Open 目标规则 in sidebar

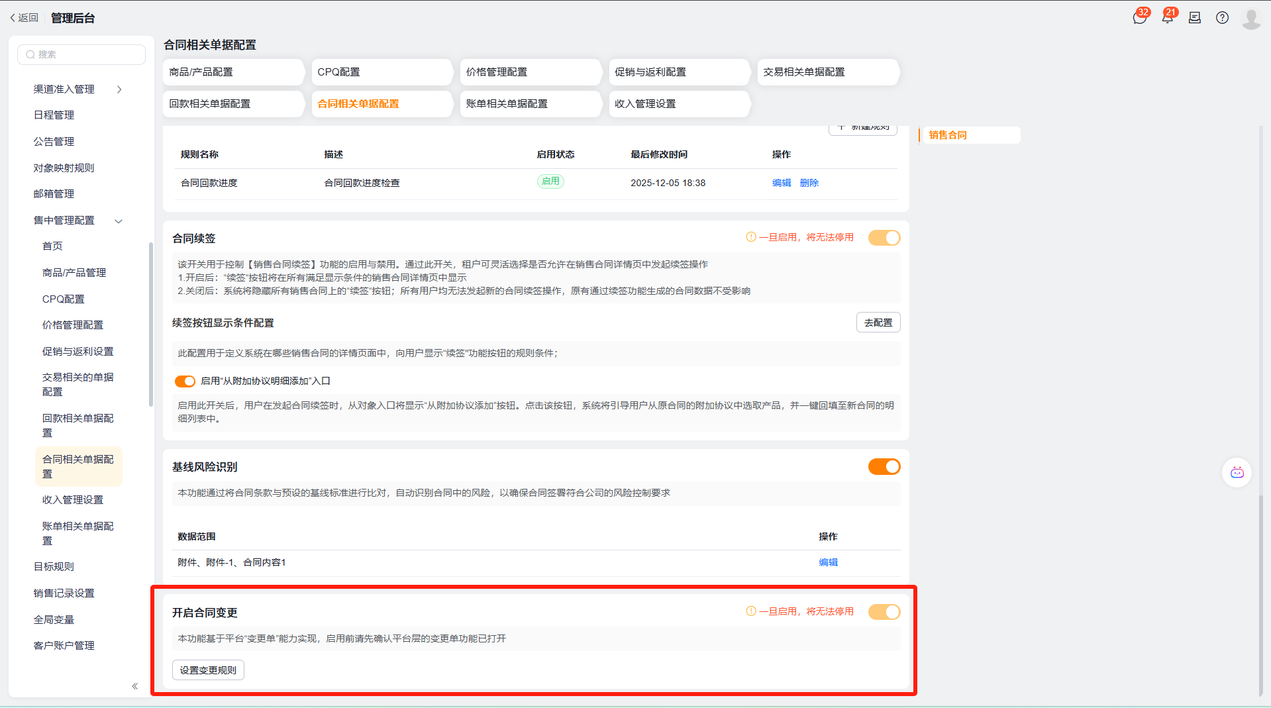pos(54,567)
